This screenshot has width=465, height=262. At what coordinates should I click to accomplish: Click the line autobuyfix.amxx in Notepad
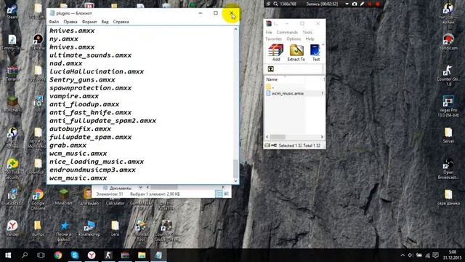tap(80, 129)
